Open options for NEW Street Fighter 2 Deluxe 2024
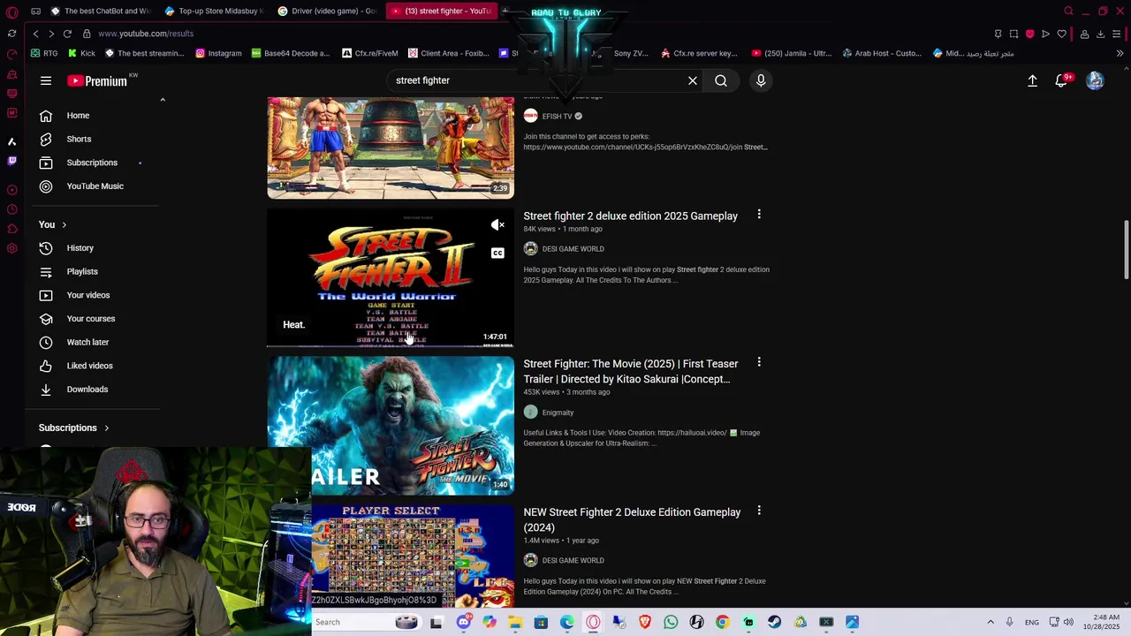The height and width of the screenshot is (636, 1131). tap(759, 511)
